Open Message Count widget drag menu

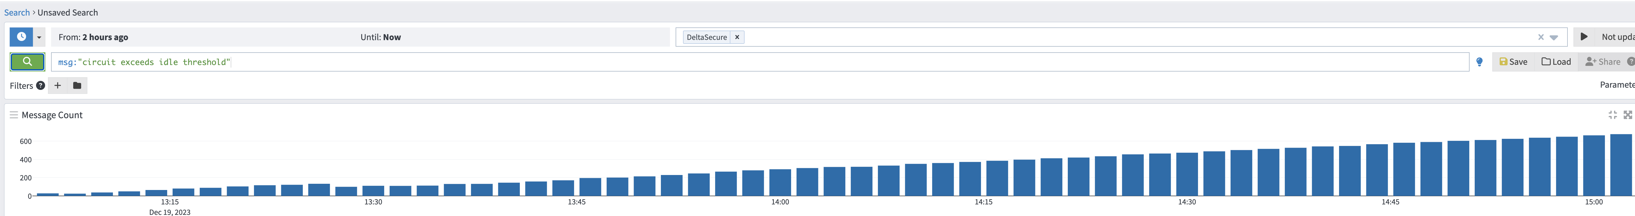click(13, 115)
